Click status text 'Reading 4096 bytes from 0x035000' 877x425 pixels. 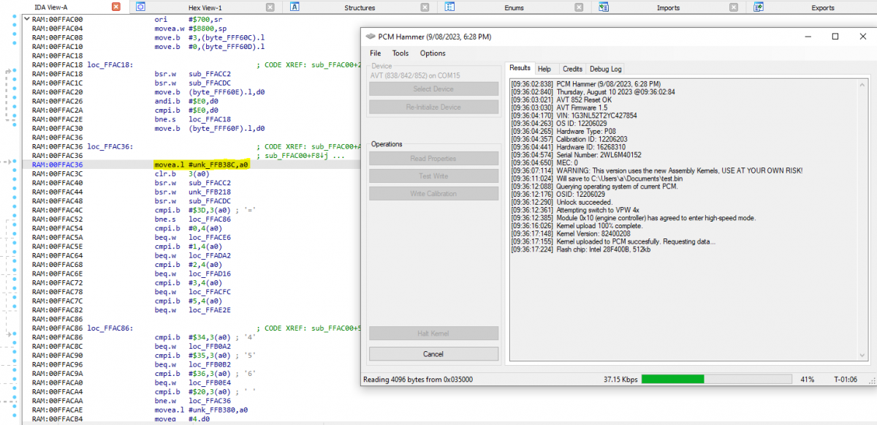pyautogui.click(x=417, y=380)
